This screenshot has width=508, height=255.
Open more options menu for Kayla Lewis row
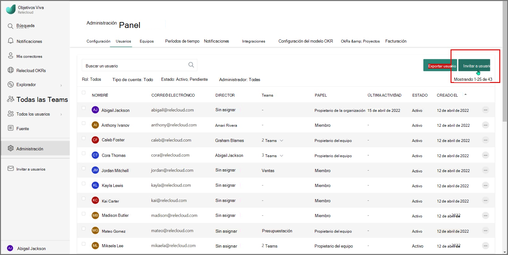point(485,185)
